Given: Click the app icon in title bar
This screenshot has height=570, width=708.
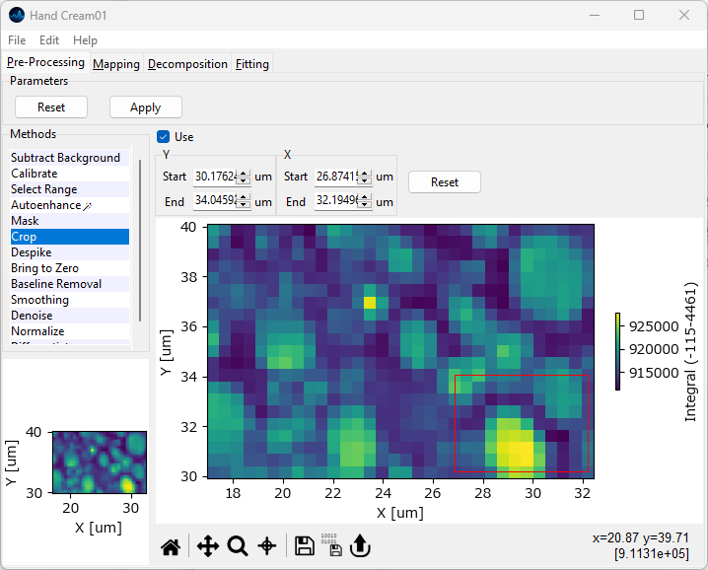Looking at the screenshot, I should pos(16,15).
